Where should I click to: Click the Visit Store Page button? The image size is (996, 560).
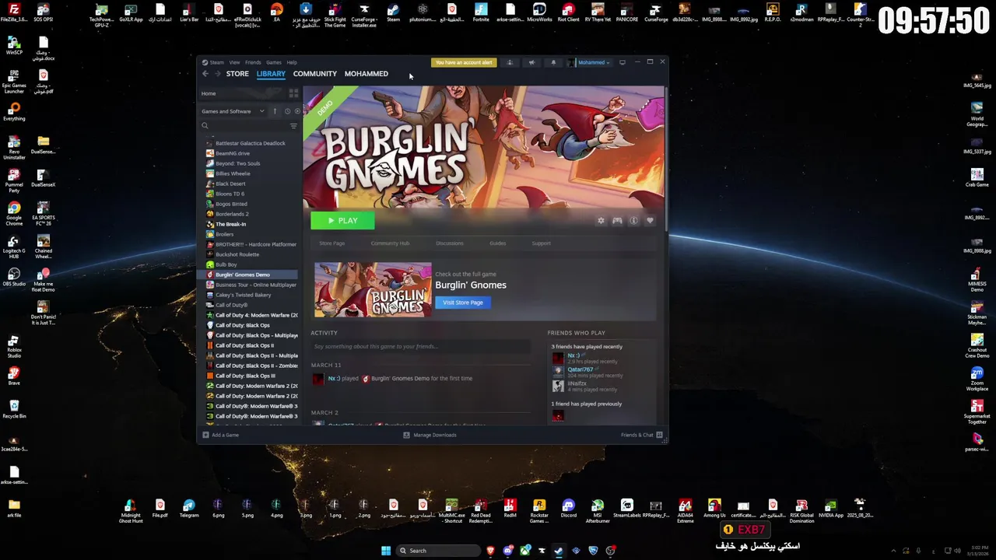[463, 303]
